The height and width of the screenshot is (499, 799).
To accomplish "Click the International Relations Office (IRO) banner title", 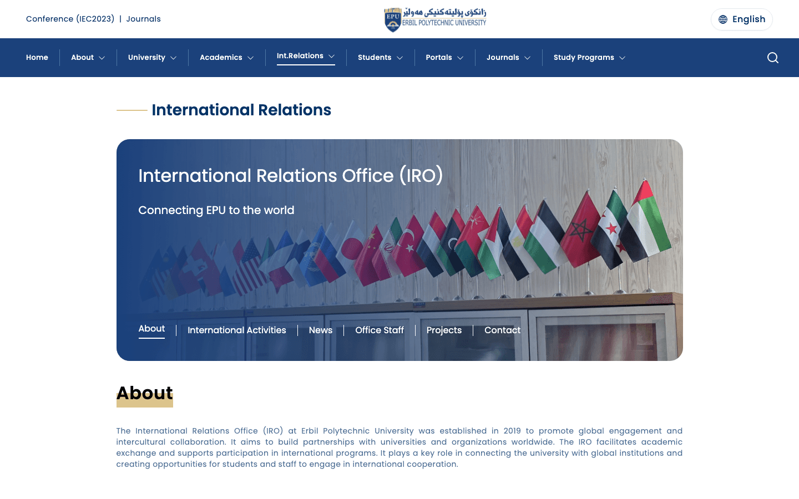I will click(291, 176).
